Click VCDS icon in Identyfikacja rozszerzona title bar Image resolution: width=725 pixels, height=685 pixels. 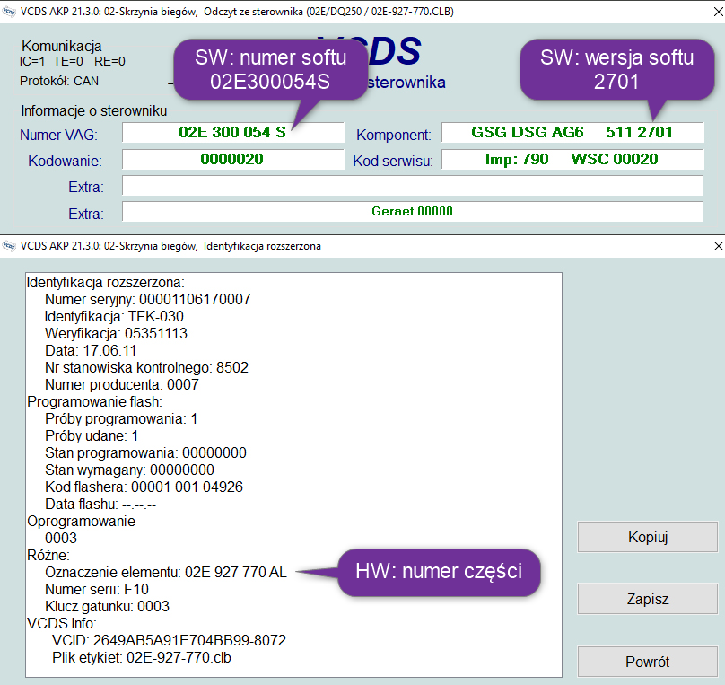tap(9, 246)
